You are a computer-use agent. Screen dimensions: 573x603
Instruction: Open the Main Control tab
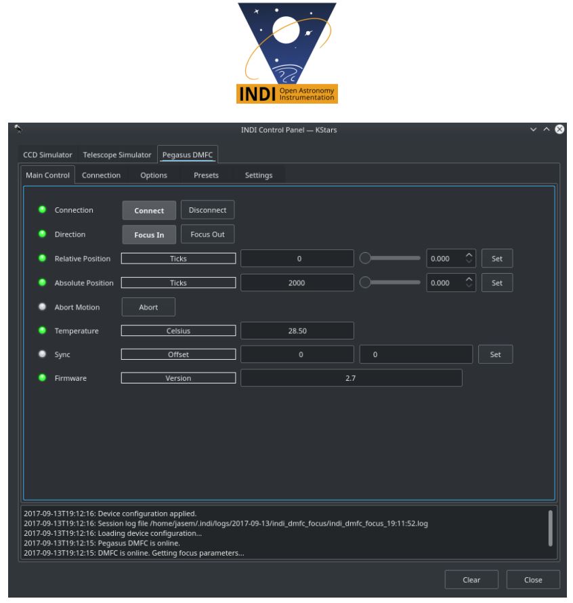pyautogui.click(x=47, y=175)
